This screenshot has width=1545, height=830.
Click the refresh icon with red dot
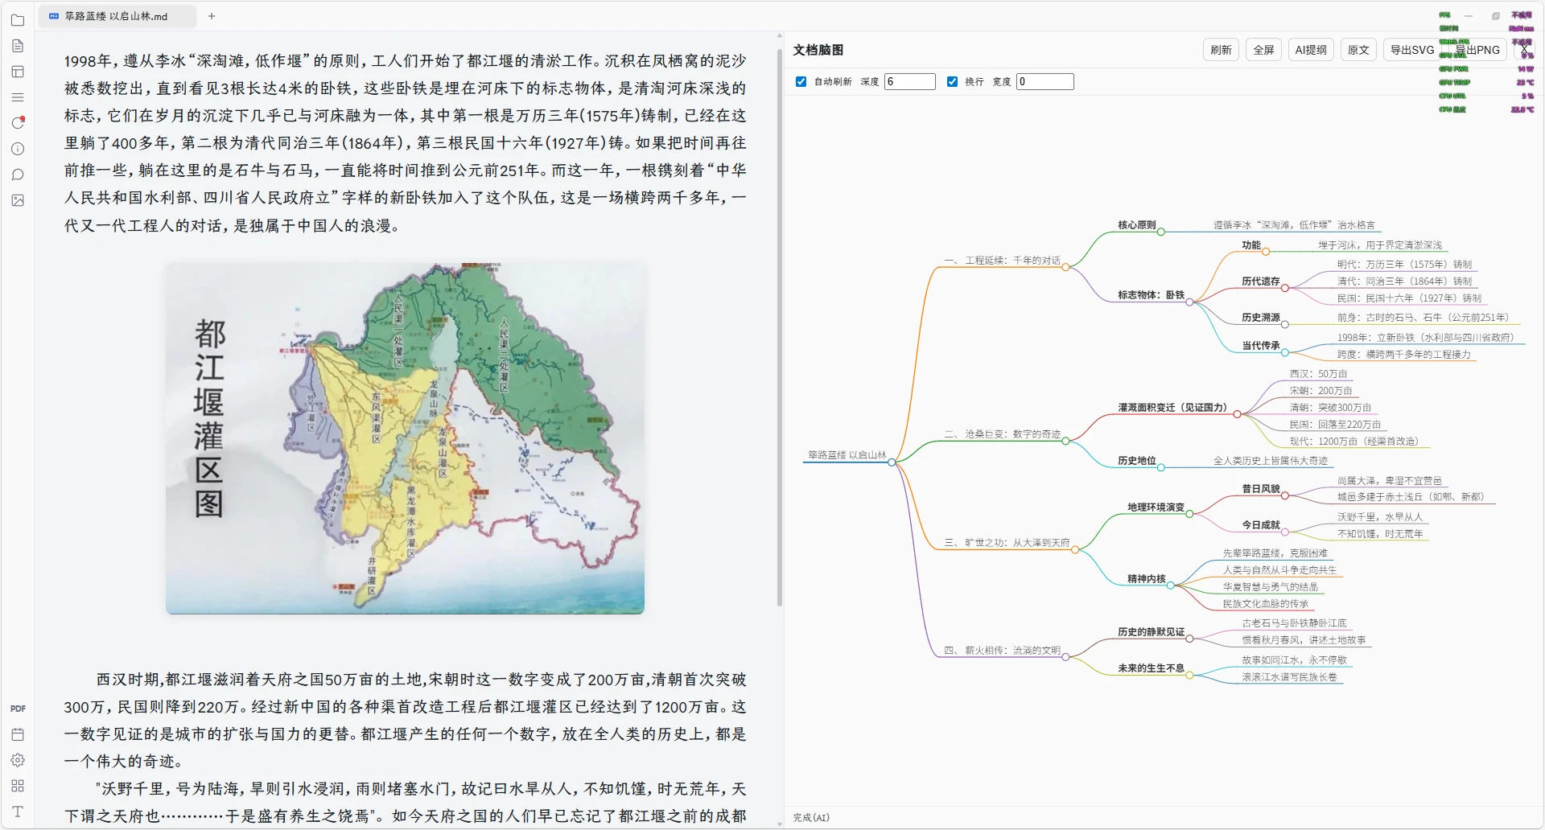pyautogui.click(x=18, y=123)
